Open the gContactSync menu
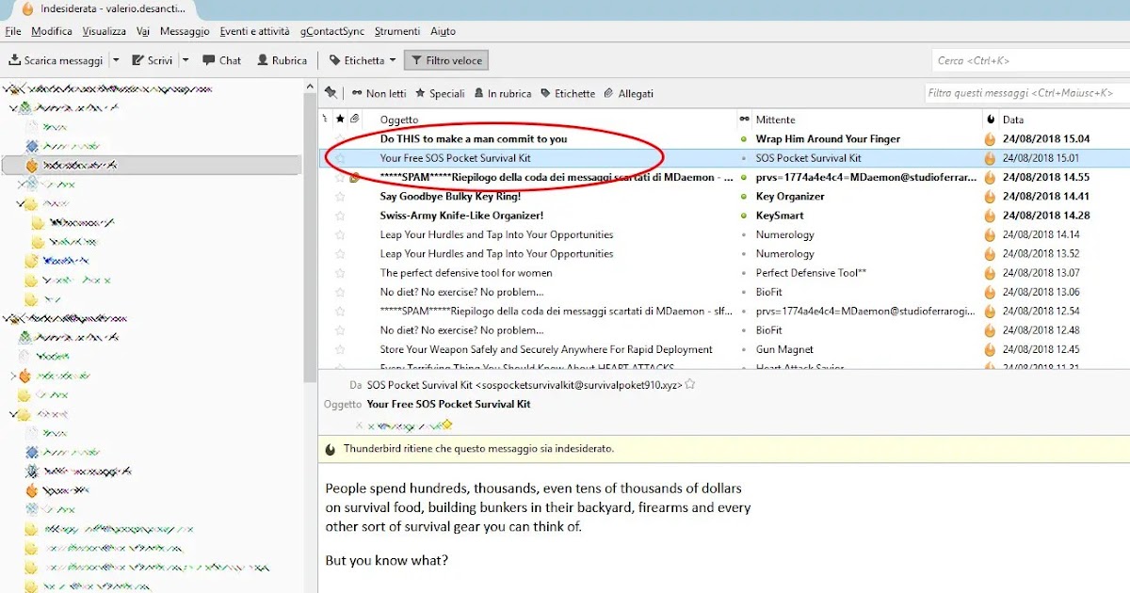The width and height of the screenshot is (1130, 593). coord(332,31)
